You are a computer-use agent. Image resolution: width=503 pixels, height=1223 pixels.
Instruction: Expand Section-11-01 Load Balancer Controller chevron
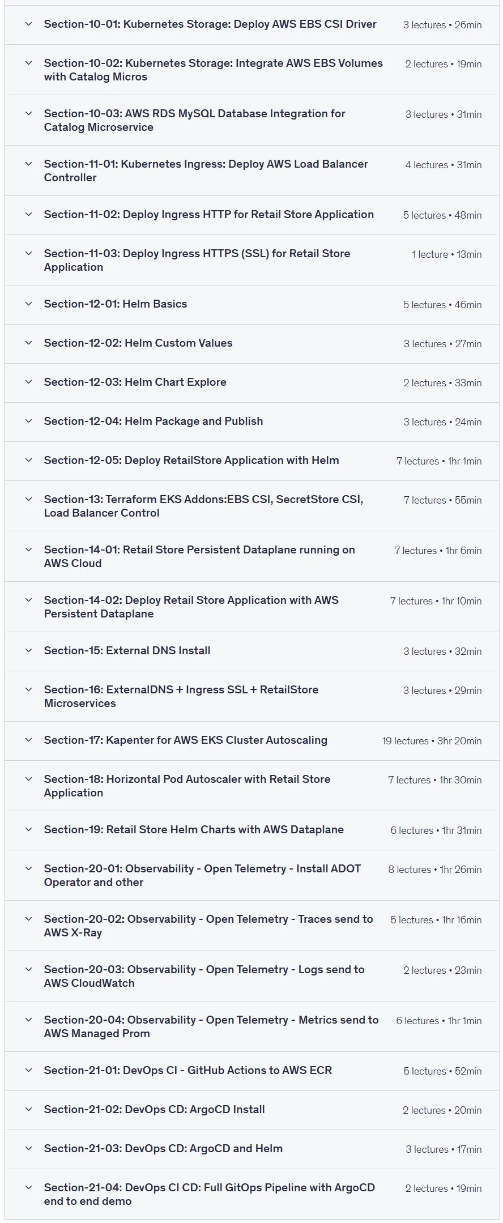pos(28,164)
